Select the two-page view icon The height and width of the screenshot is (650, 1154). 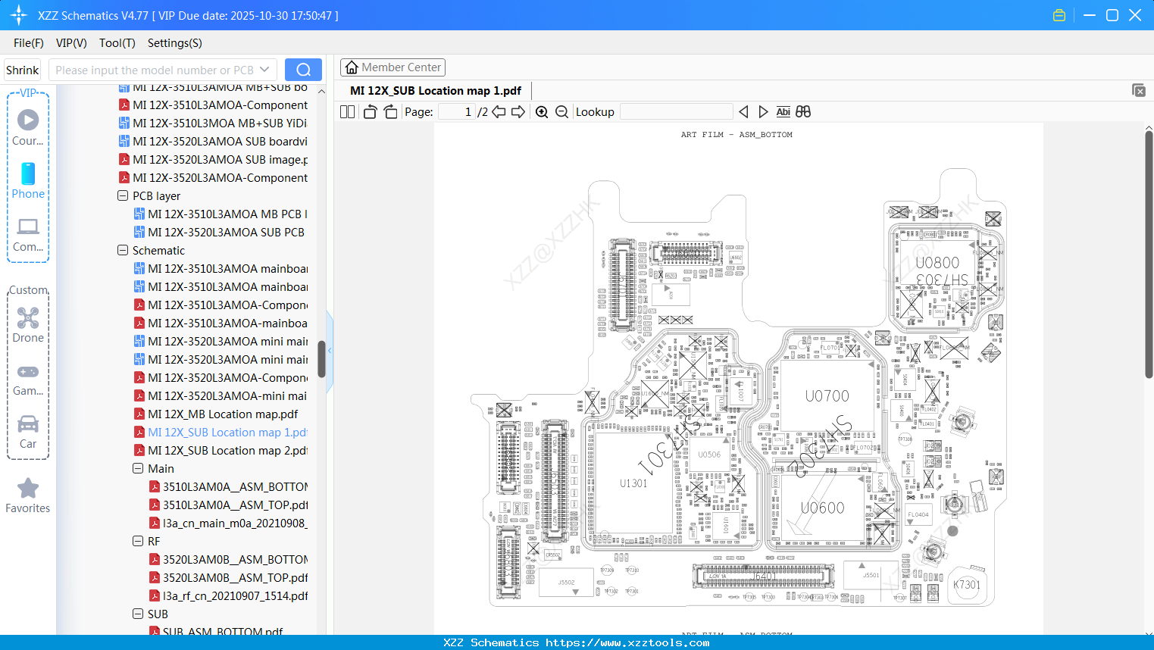tap(346, 111)
